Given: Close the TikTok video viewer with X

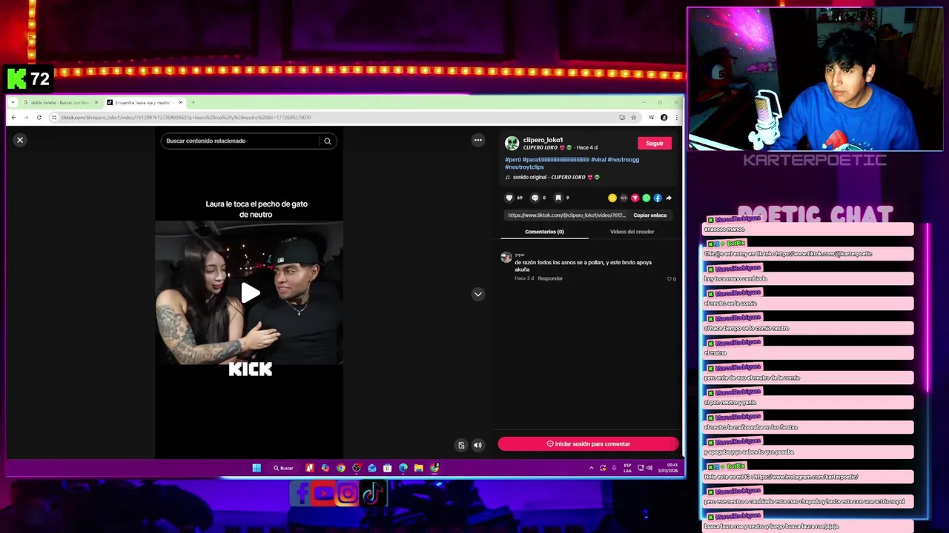Looking at the screenshot, I should pyautogui.click(x=20, y=140).
